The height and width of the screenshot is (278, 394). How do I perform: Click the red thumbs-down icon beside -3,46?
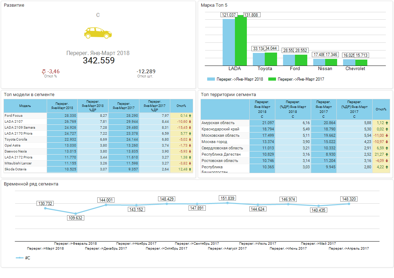point(44,72)
